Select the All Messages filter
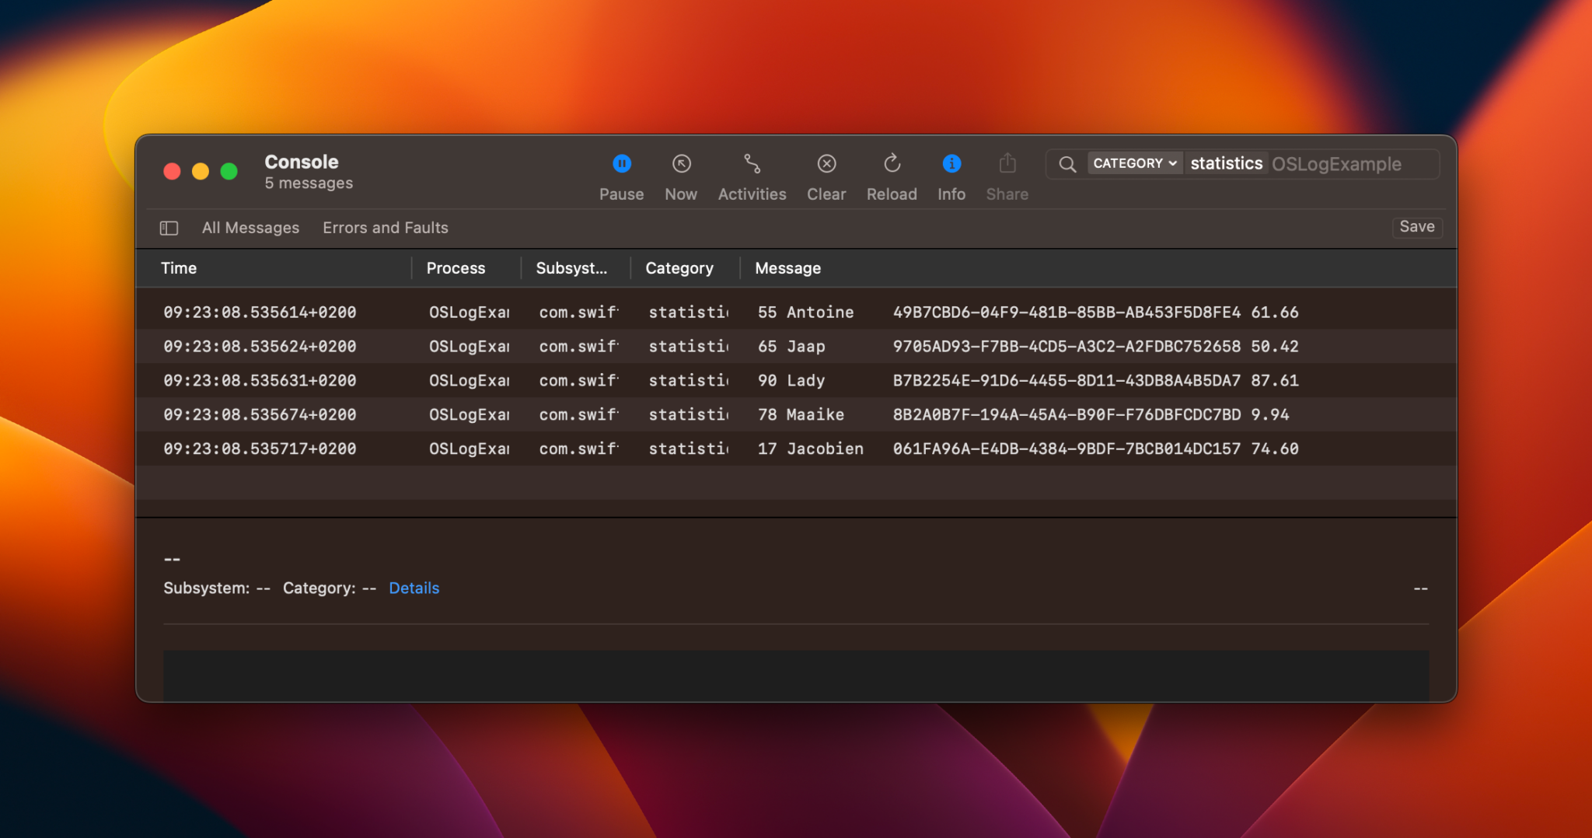1592x838 pixels. [250, 228]
